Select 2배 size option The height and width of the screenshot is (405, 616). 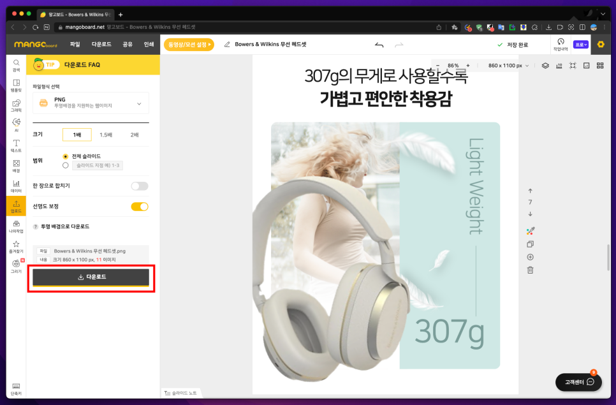135,135
